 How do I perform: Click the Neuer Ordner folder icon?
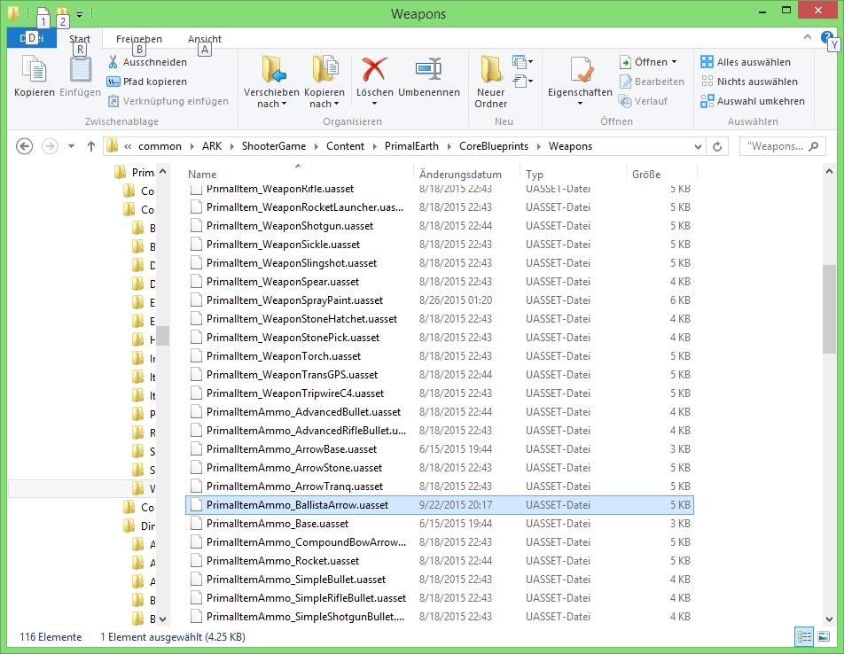tap(490, 70)
